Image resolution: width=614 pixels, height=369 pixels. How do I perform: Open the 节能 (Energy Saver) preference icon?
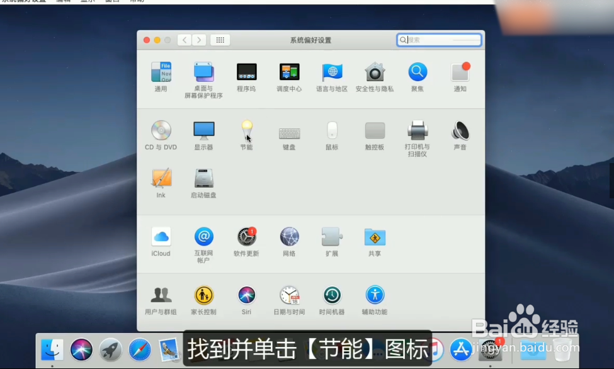[246, 130]
